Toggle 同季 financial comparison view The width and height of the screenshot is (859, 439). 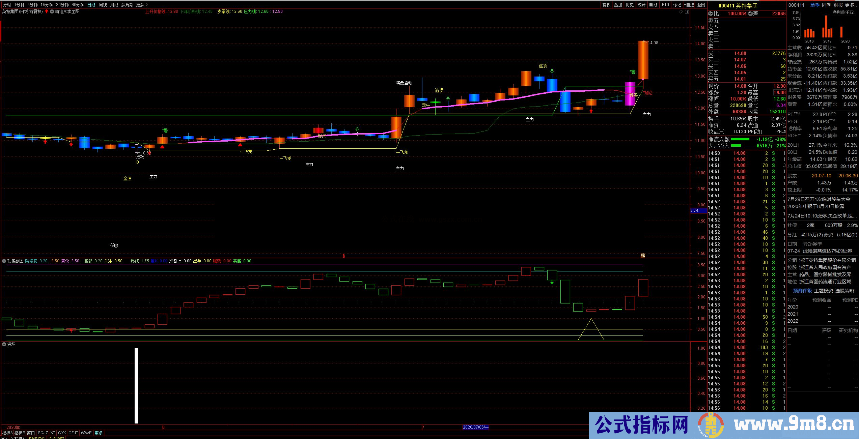tap(826, 5)
